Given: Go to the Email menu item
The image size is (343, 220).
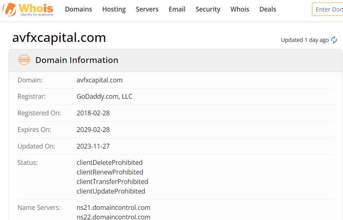Looking at the screenshot, I should [177, 9].
